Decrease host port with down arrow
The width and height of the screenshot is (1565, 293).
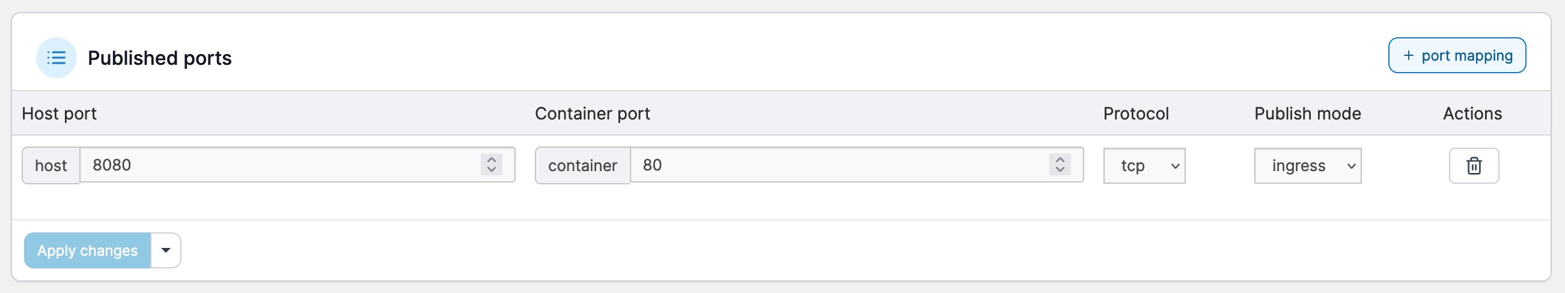(492, 169)
